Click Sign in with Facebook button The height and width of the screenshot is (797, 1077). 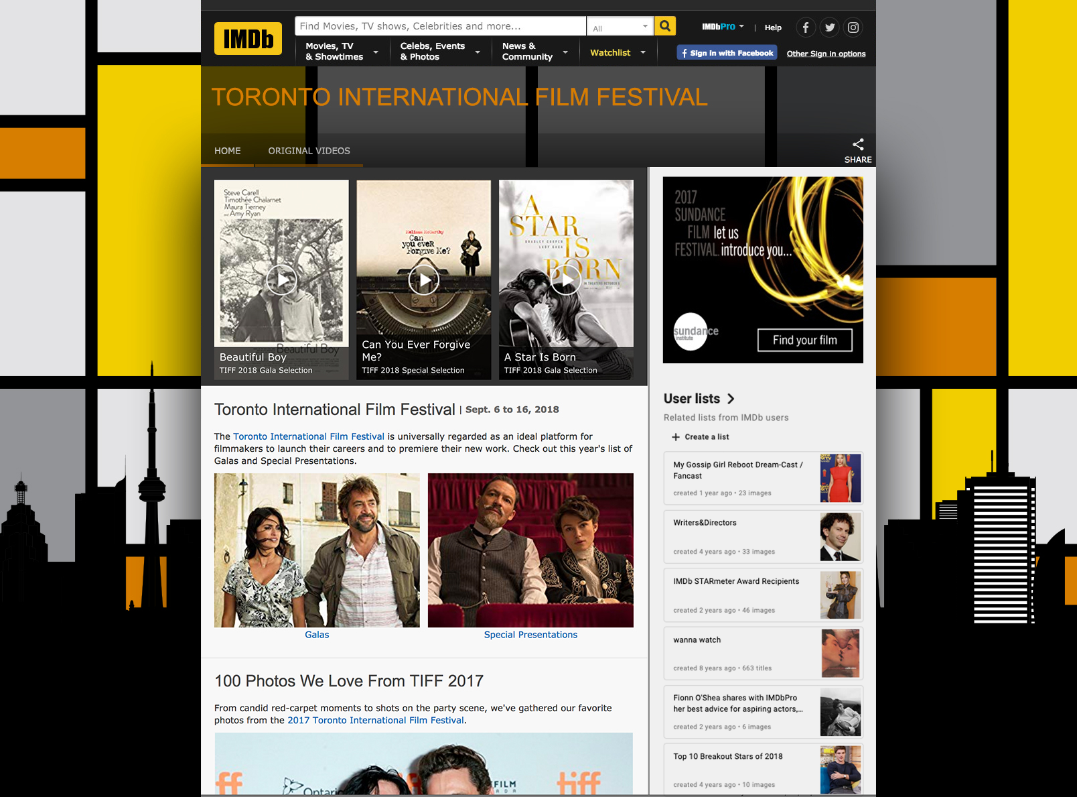[x=727, y=53]
